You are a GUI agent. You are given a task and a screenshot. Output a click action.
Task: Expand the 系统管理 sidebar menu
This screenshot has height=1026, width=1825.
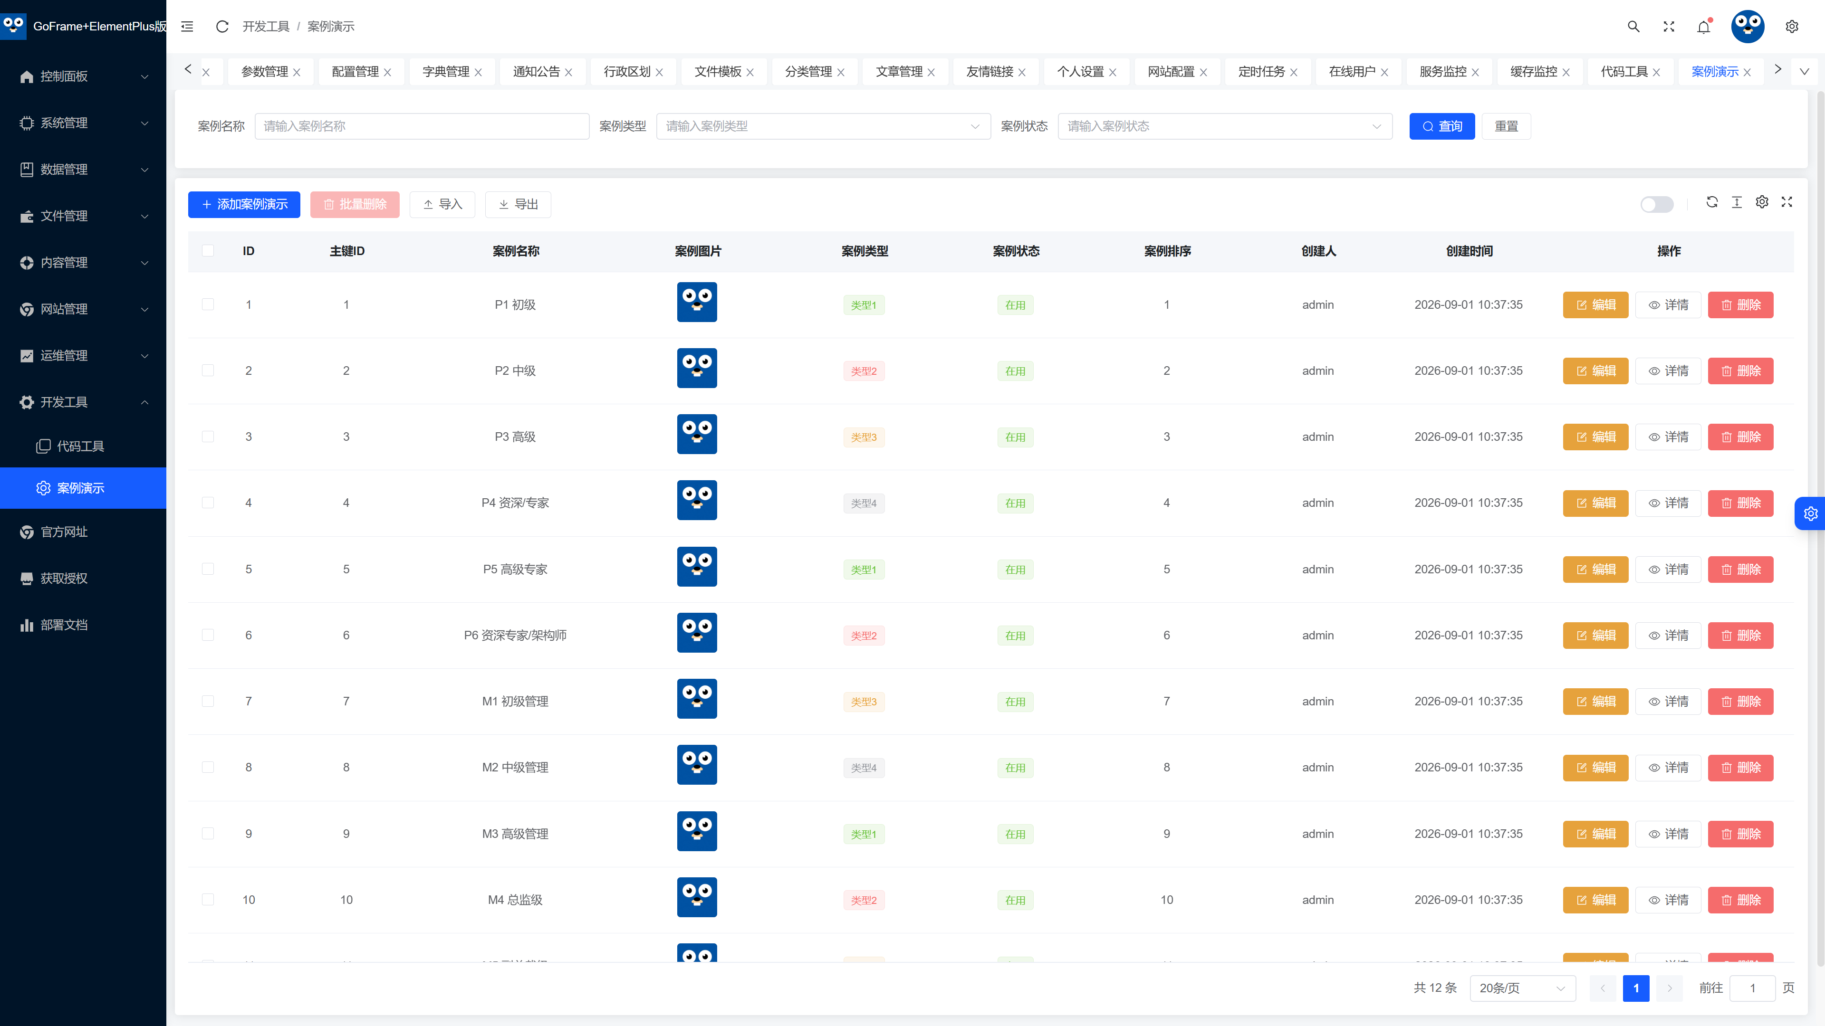tap(84, 123)
